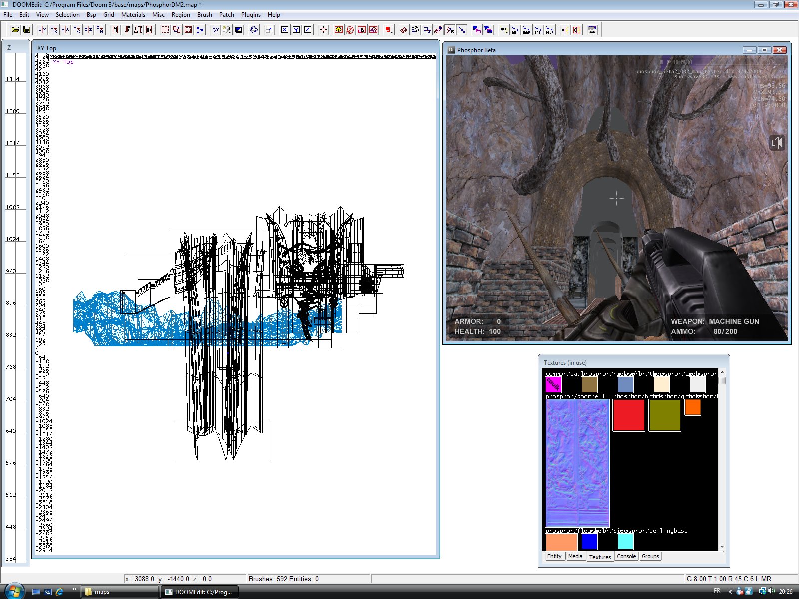Viewport: 799px width, 599px height.
Task: Click the Select Inside red-square icon
Action: pyautogui.click(x=149, y=30)
